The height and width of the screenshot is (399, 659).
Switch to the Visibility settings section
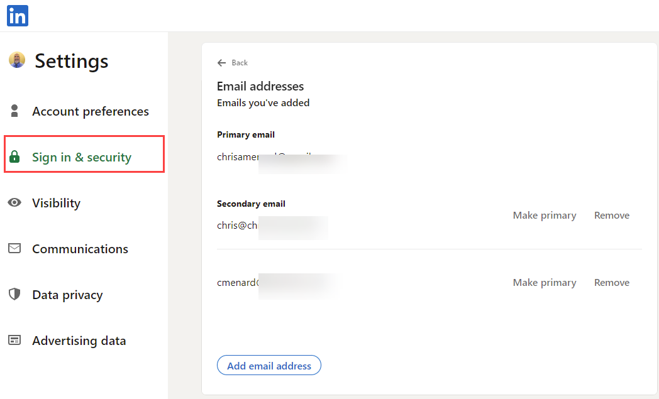pyautogui.click(x=56, y=202)
